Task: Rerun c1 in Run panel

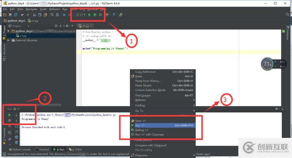Action: 9,115
